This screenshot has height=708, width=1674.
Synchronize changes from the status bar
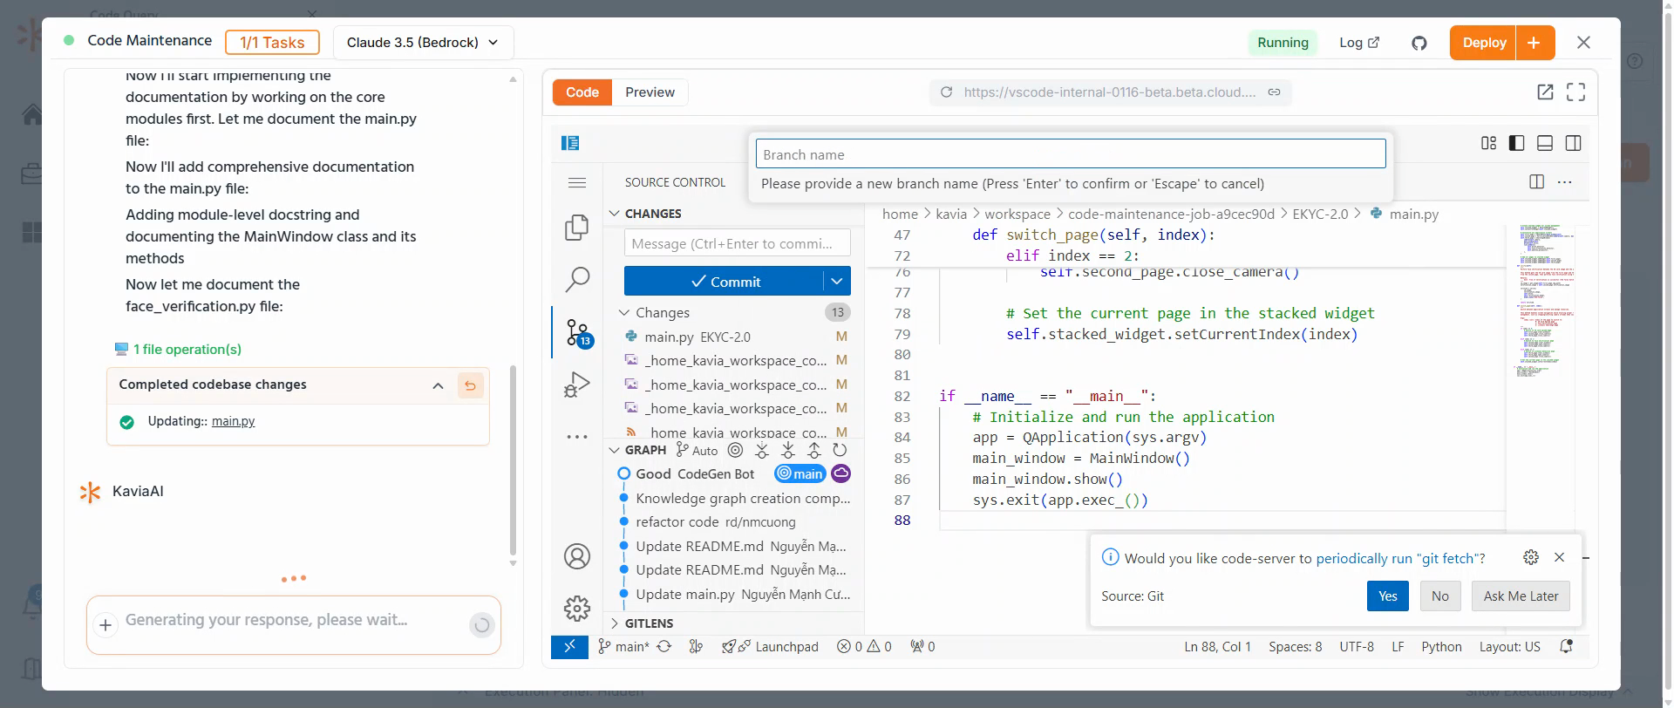(x=664, y=647)
